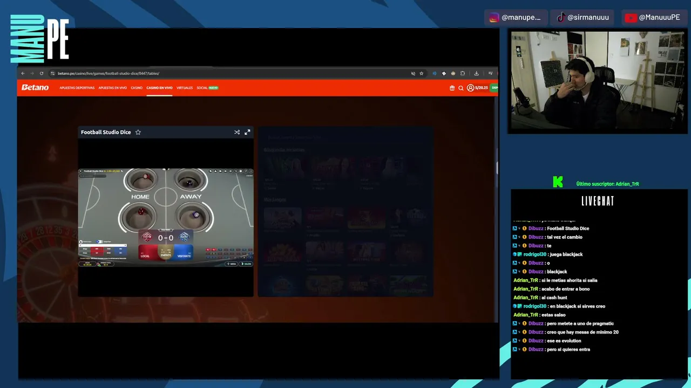Open the Virtuales menu item

185,88
